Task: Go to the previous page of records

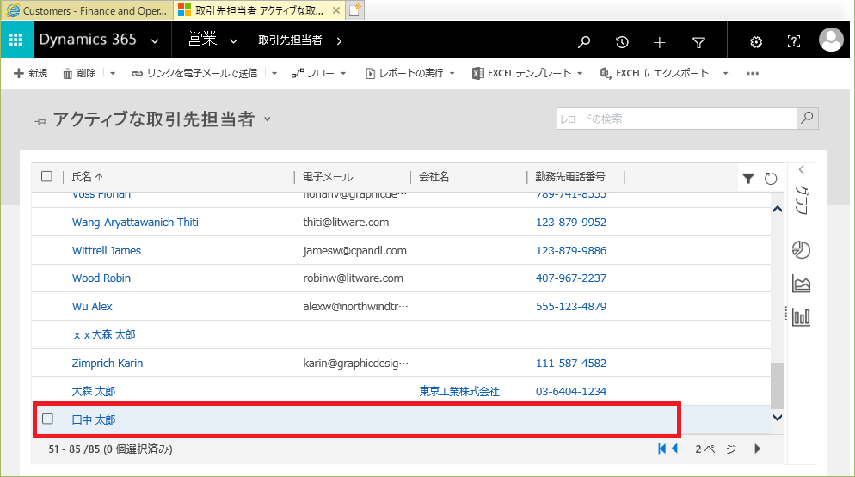Action: (x=674, y=449)
